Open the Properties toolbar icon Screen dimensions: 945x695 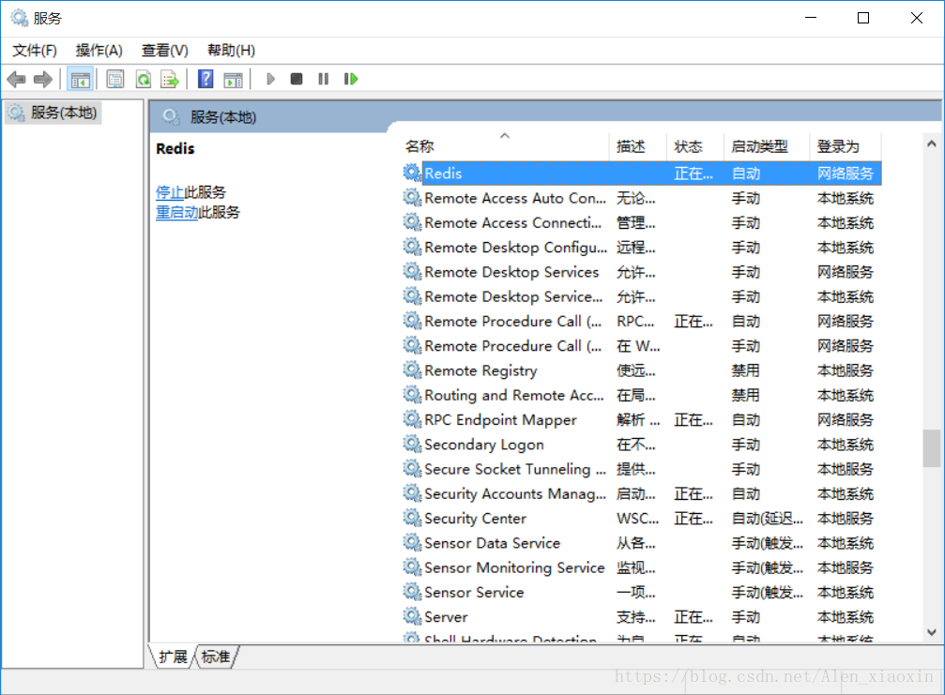[115, 79]
